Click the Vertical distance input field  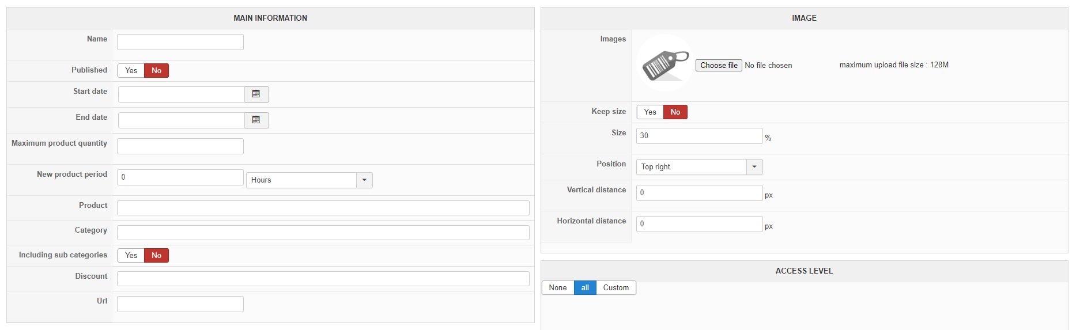coord(700,193)
